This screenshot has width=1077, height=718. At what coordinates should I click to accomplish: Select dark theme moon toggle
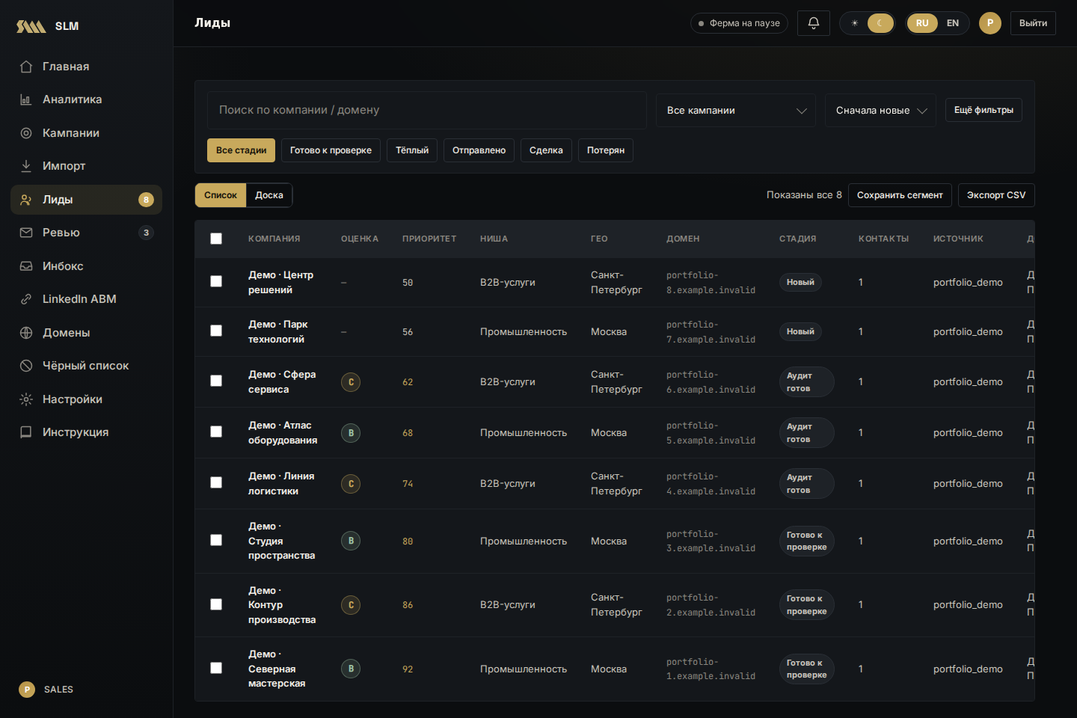click(x=880, y=23)
